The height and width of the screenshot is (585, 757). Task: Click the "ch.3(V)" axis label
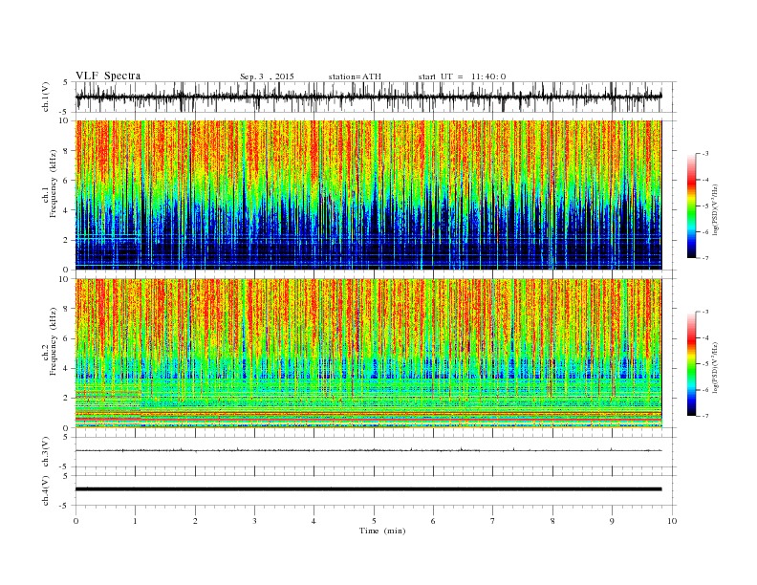[x=46, y=452]
